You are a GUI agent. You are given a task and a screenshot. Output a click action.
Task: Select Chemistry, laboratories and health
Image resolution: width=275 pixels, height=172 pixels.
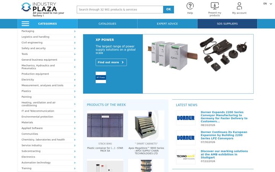(x=43, y=140)
